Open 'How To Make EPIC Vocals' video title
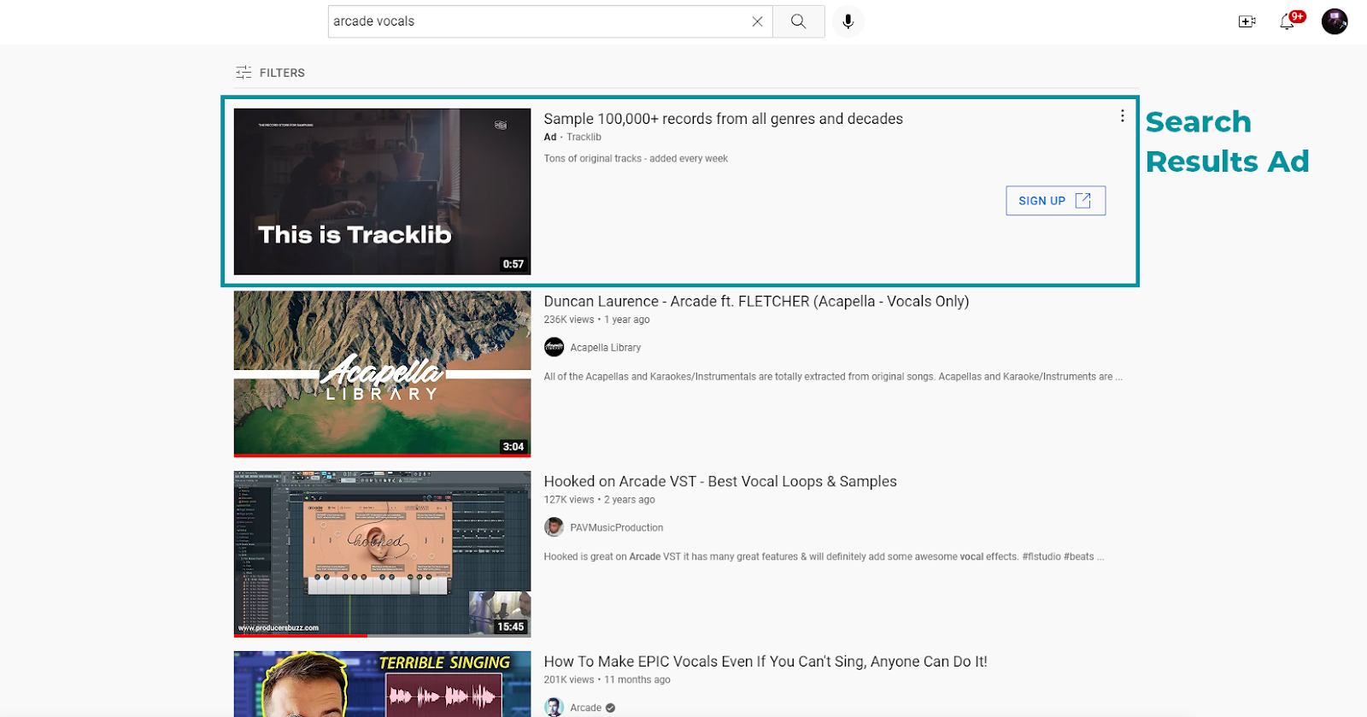The width and height of the screenshot is (1367, 717). click(766, 661)
